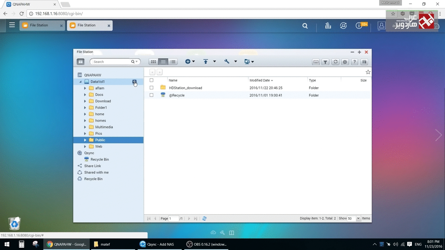Open the bottom Recycle Bin sidebar entry
This screenshot has width=445, height=250.
[x=93, y=179]
